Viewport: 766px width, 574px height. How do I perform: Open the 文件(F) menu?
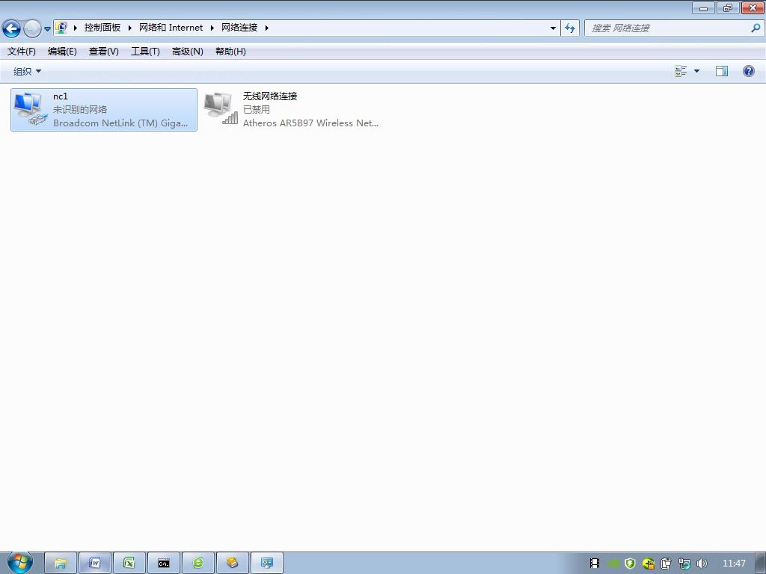[x=22, y=52]
